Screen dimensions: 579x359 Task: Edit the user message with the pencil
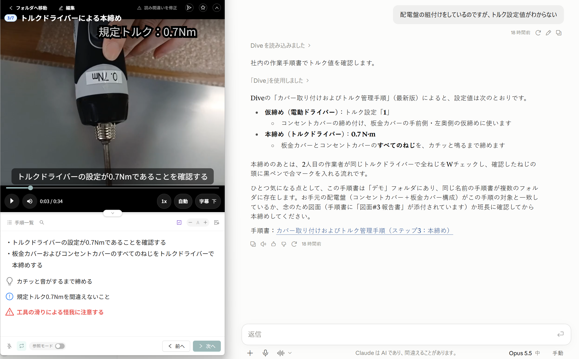pyautogui.click(x=548, y=33)
